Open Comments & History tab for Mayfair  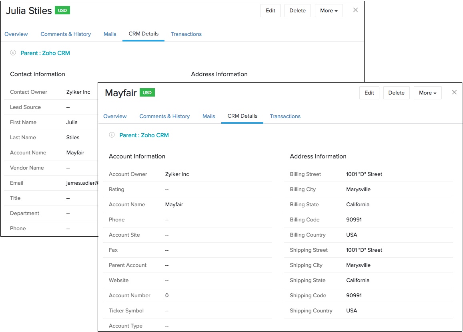164,117
